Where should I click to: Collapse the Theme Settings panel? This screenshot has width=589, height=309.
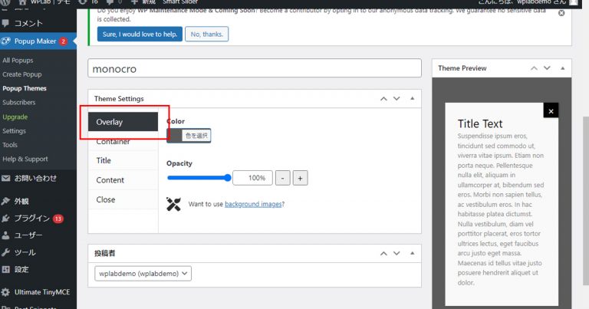[413, 98]
